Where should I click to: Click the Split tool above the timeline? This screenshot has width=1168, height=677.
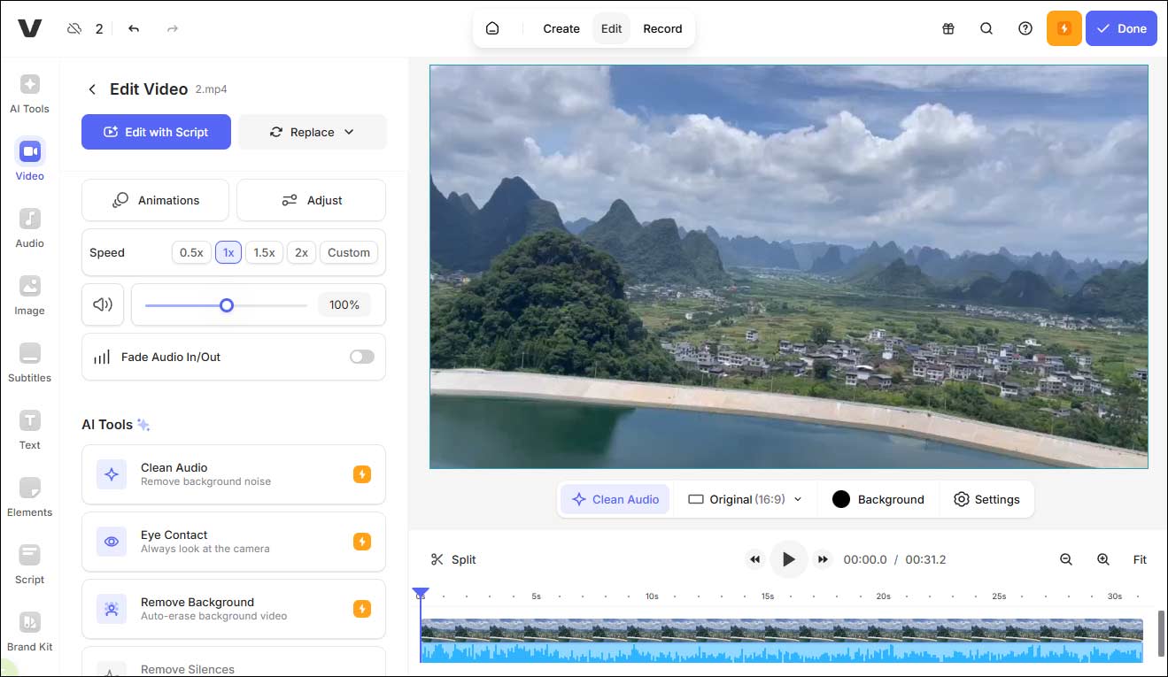click(x=453, y=559)
